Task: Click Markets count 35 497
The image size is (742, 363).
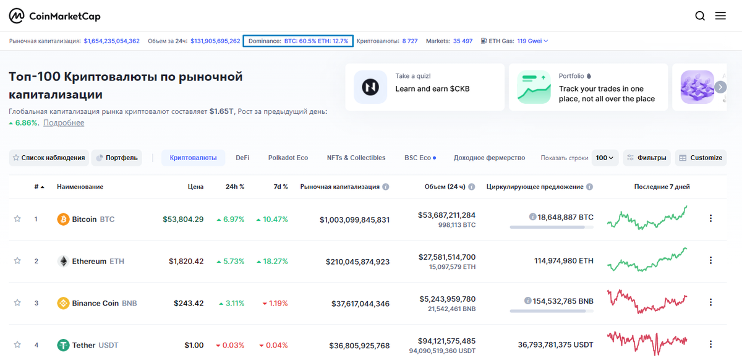Action: [x=463, y=41]
